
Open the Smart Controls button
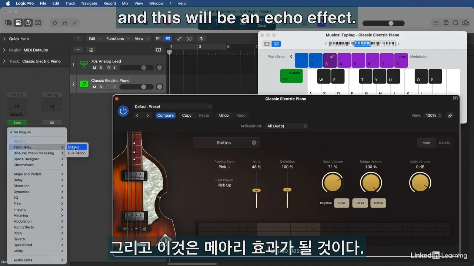(55, 23)
